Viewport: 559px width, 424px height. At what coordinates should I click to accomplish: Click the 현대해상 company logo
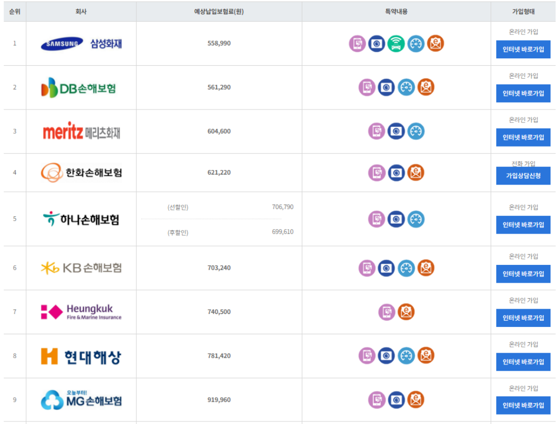(81, 356)
